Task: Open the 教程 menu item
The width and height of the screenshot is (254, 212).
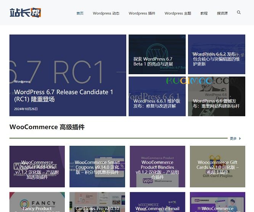Action: (x=204, y=13)
